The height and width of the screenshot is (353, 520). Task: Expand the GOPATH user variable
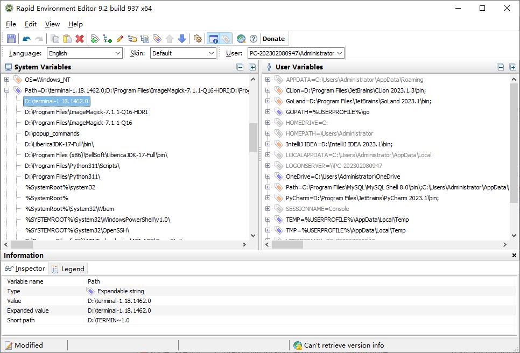268,112
